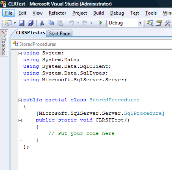
Task: Save the current file using the disk icon
Action: coord(22,23)
